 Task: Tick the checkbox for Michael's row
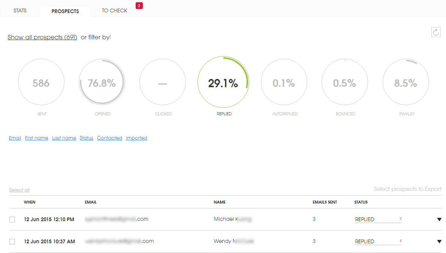pyautogui.click(x=12, y=220)
